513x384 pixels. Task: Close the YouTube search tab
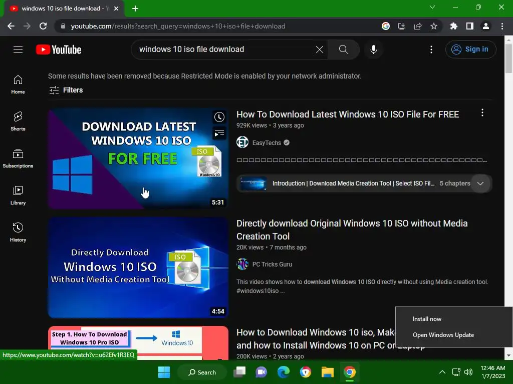pyautogui.click(x=116, y=8)
